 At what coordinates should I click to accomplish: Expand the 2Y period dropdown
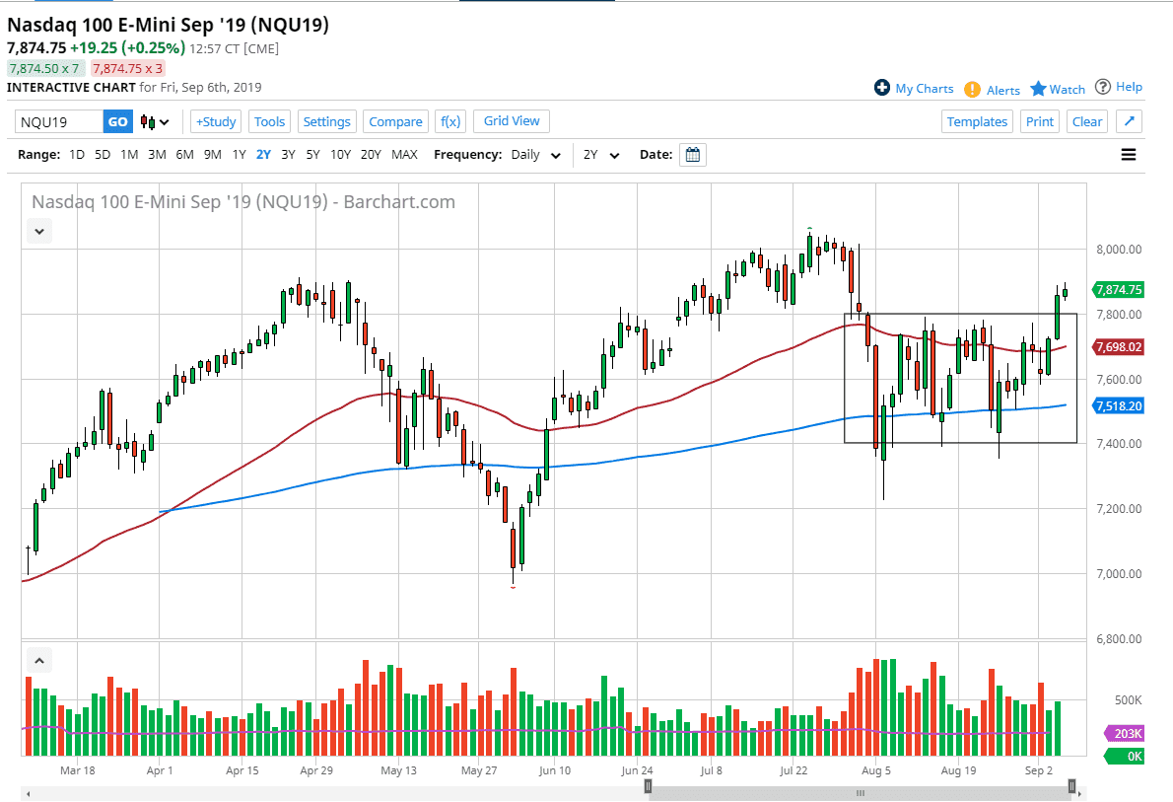601,155
